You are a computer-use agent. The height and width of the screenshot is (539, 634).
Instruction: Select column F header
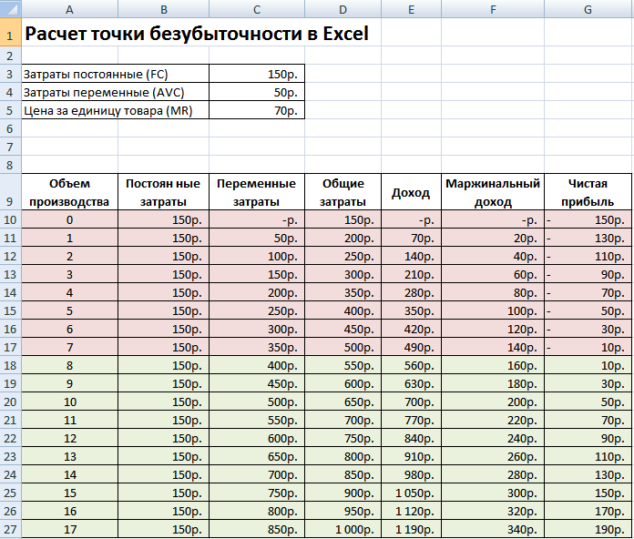[x=493, y=8]
